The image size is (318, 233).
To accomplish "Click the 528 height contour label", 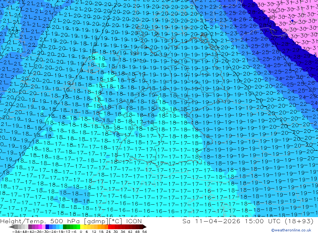I will 13,31.
